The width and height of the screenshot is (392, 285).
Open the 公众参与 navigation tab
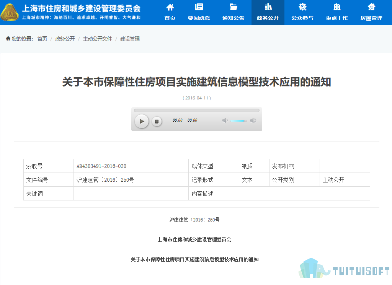302,13
